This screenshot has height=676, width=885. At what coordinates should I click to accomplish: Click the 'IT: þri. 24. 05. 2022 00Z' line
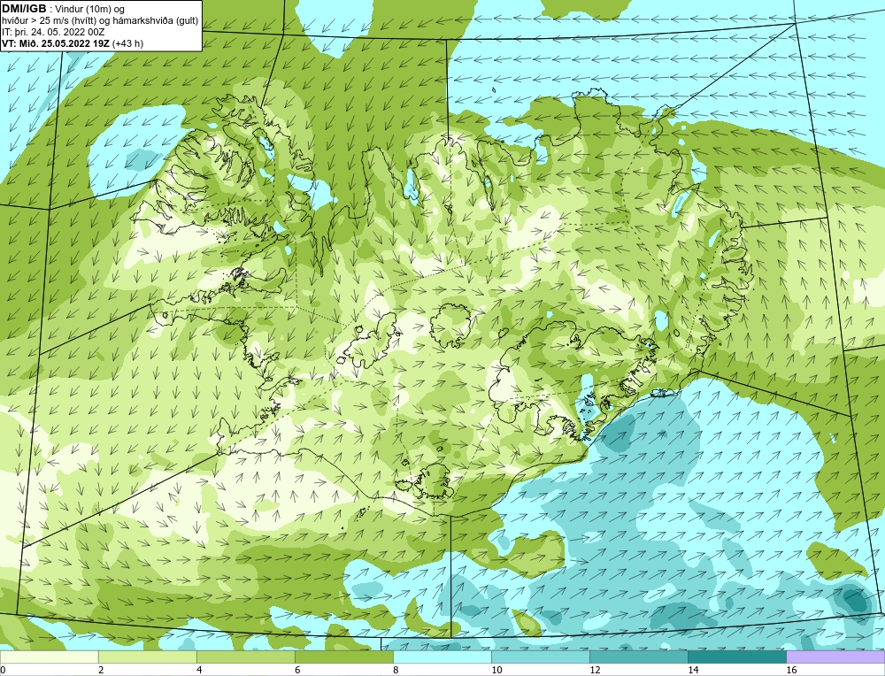coord(53,32)
